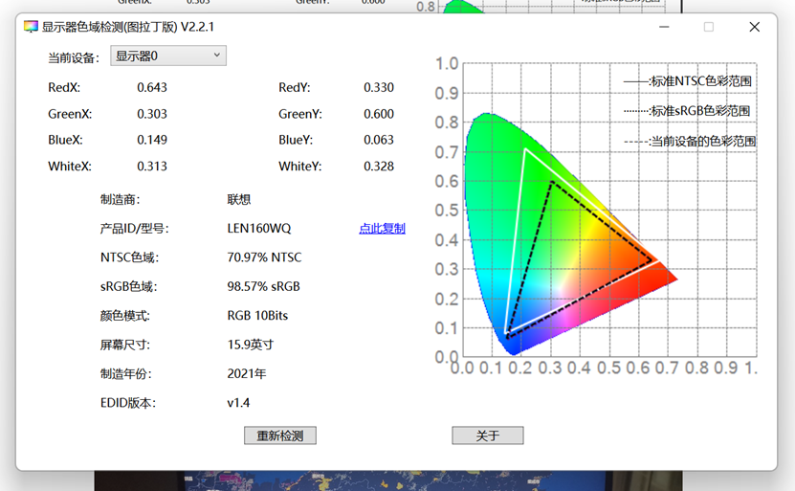Screen dimensions: 795x491
Task: Click the 当前设备的色彩范围 legend entry
Action: click(690, 142)
